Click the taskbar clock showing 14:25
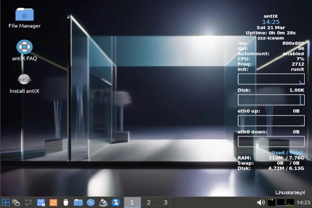The width and height of the screenshot is (312, 208). [304, 202]
